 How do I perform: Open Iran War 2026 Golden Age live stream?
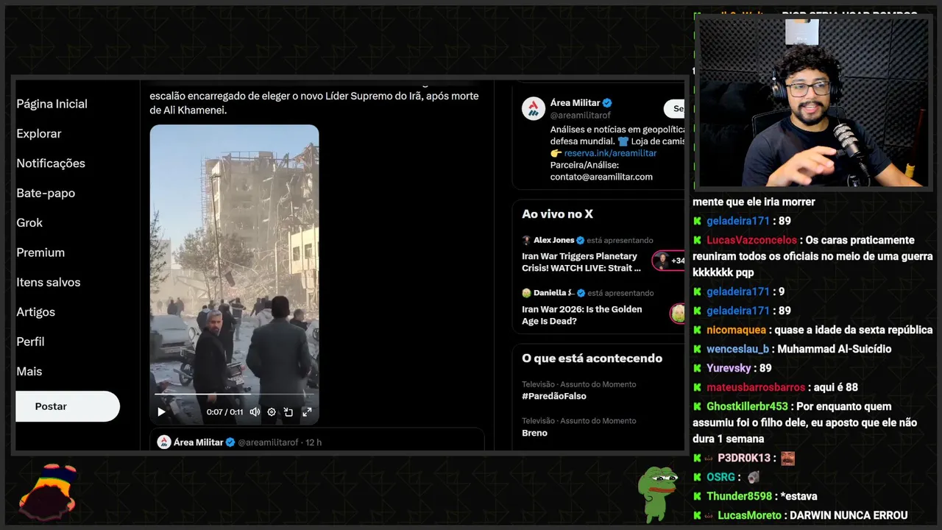click(x=582, y=315)
